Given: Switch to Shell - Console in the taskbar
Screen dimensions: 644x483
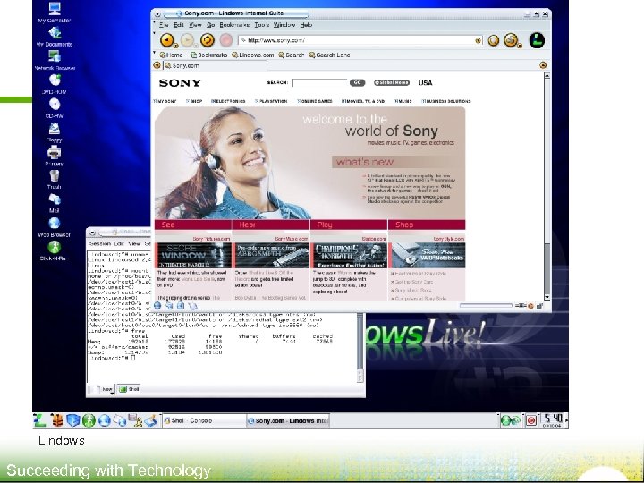Looking at the screenshot, I should [204, 420].
